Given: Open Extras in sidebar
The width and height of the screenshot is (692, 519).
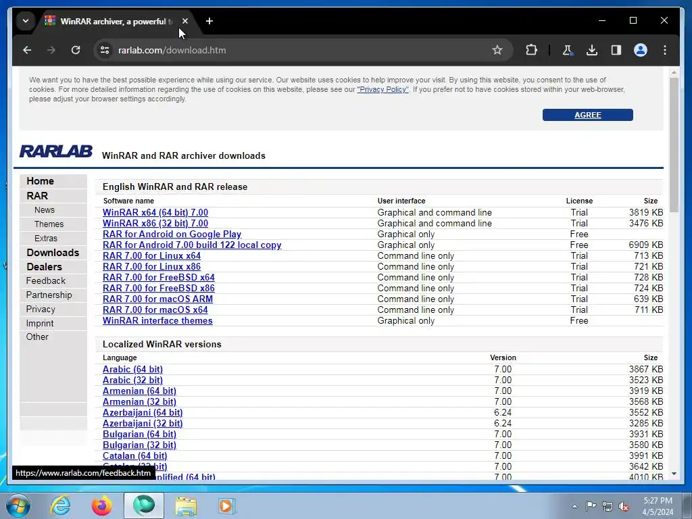Looking at the screenshot, I should 46,239.
